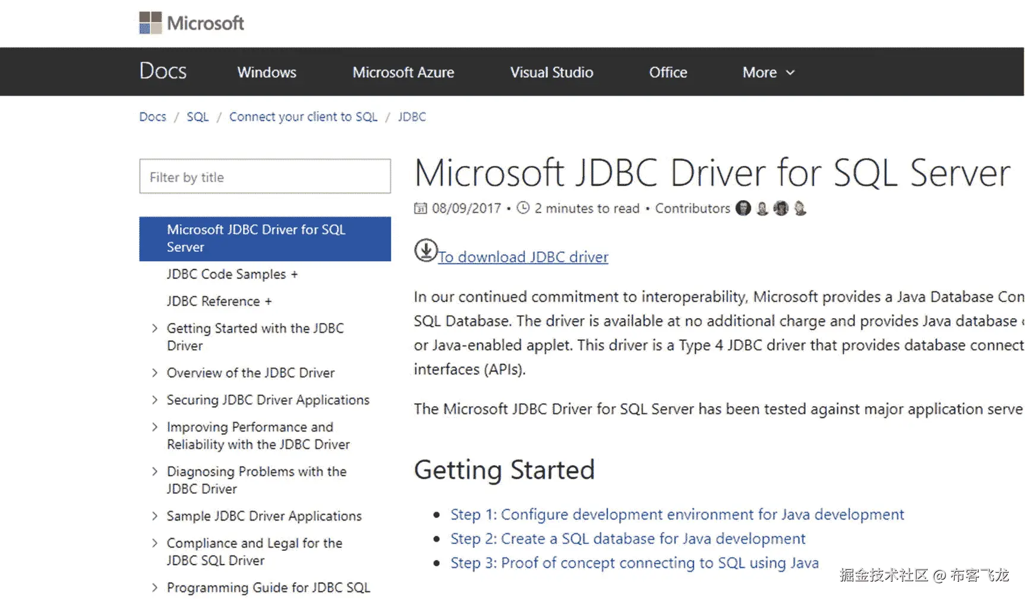Expand Getting Started with the JDBC Driver
This screenshot has width=1025, height=599.
155,328
